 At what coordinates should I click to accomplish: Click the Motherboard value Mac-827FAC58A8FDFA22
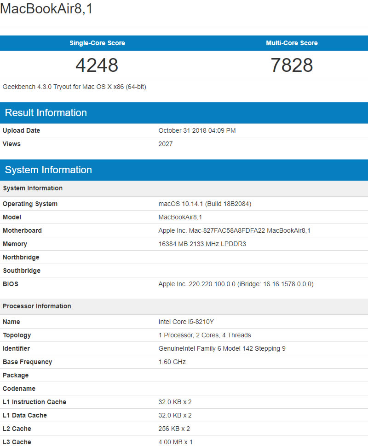pyautogui.click(x=234, y=230)
